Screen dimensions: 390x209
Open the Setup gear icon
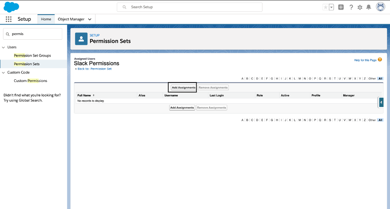point(360,7)
